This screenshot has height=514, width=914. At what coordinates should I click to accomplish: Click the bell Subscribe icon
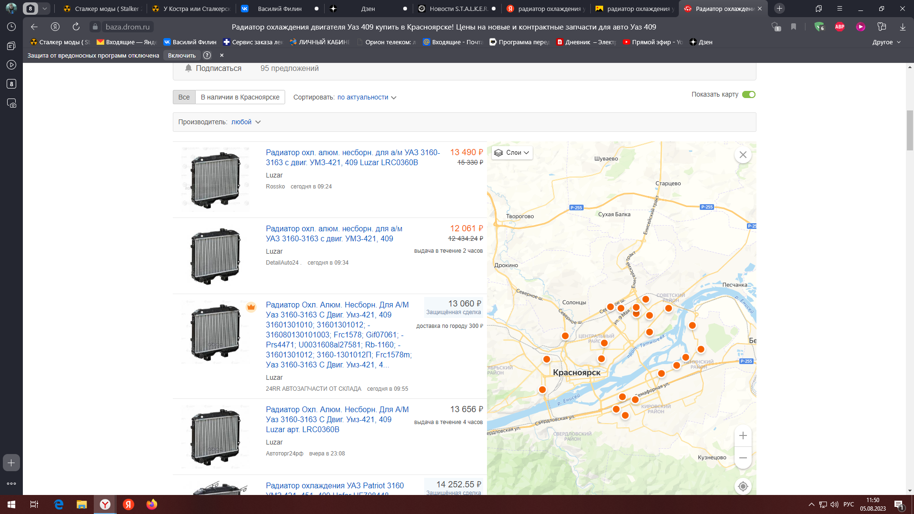coord(189,68)
